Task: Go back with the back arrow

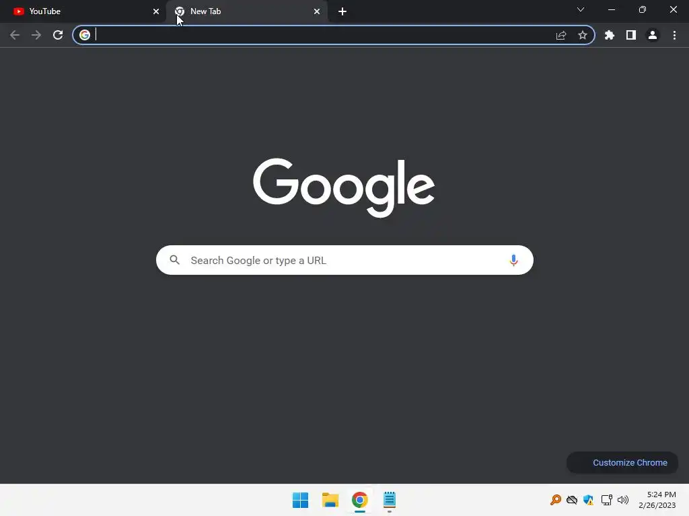Action: pyautogui.click(x=15, y=35)
